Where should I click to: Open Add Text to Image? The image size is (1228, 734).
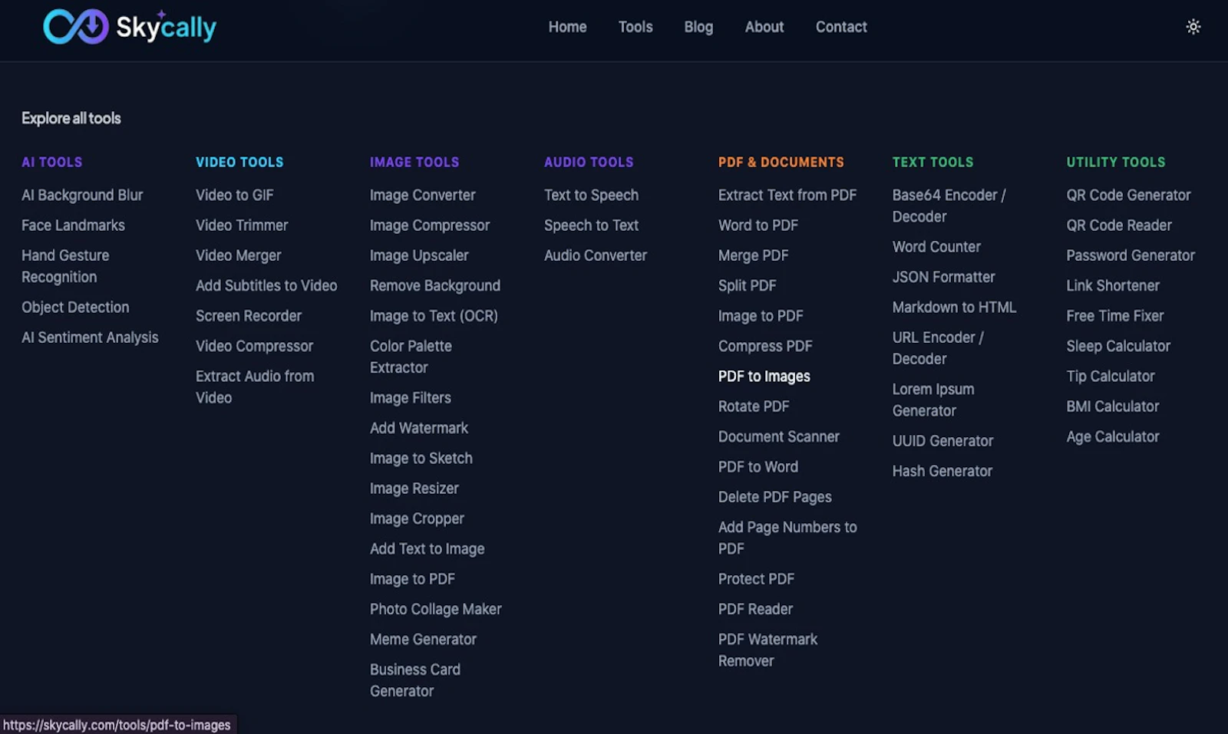point(427,548)
